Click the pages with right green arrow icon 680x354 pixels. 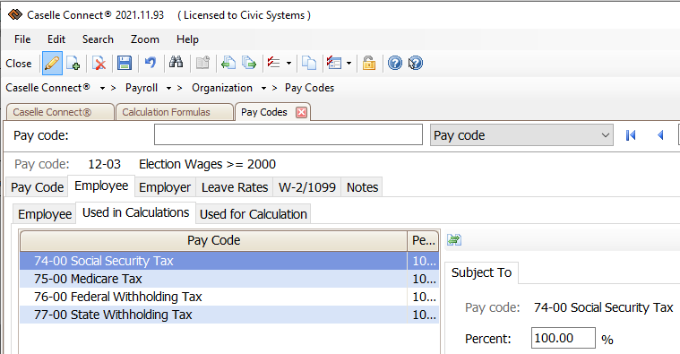[249, 64]
